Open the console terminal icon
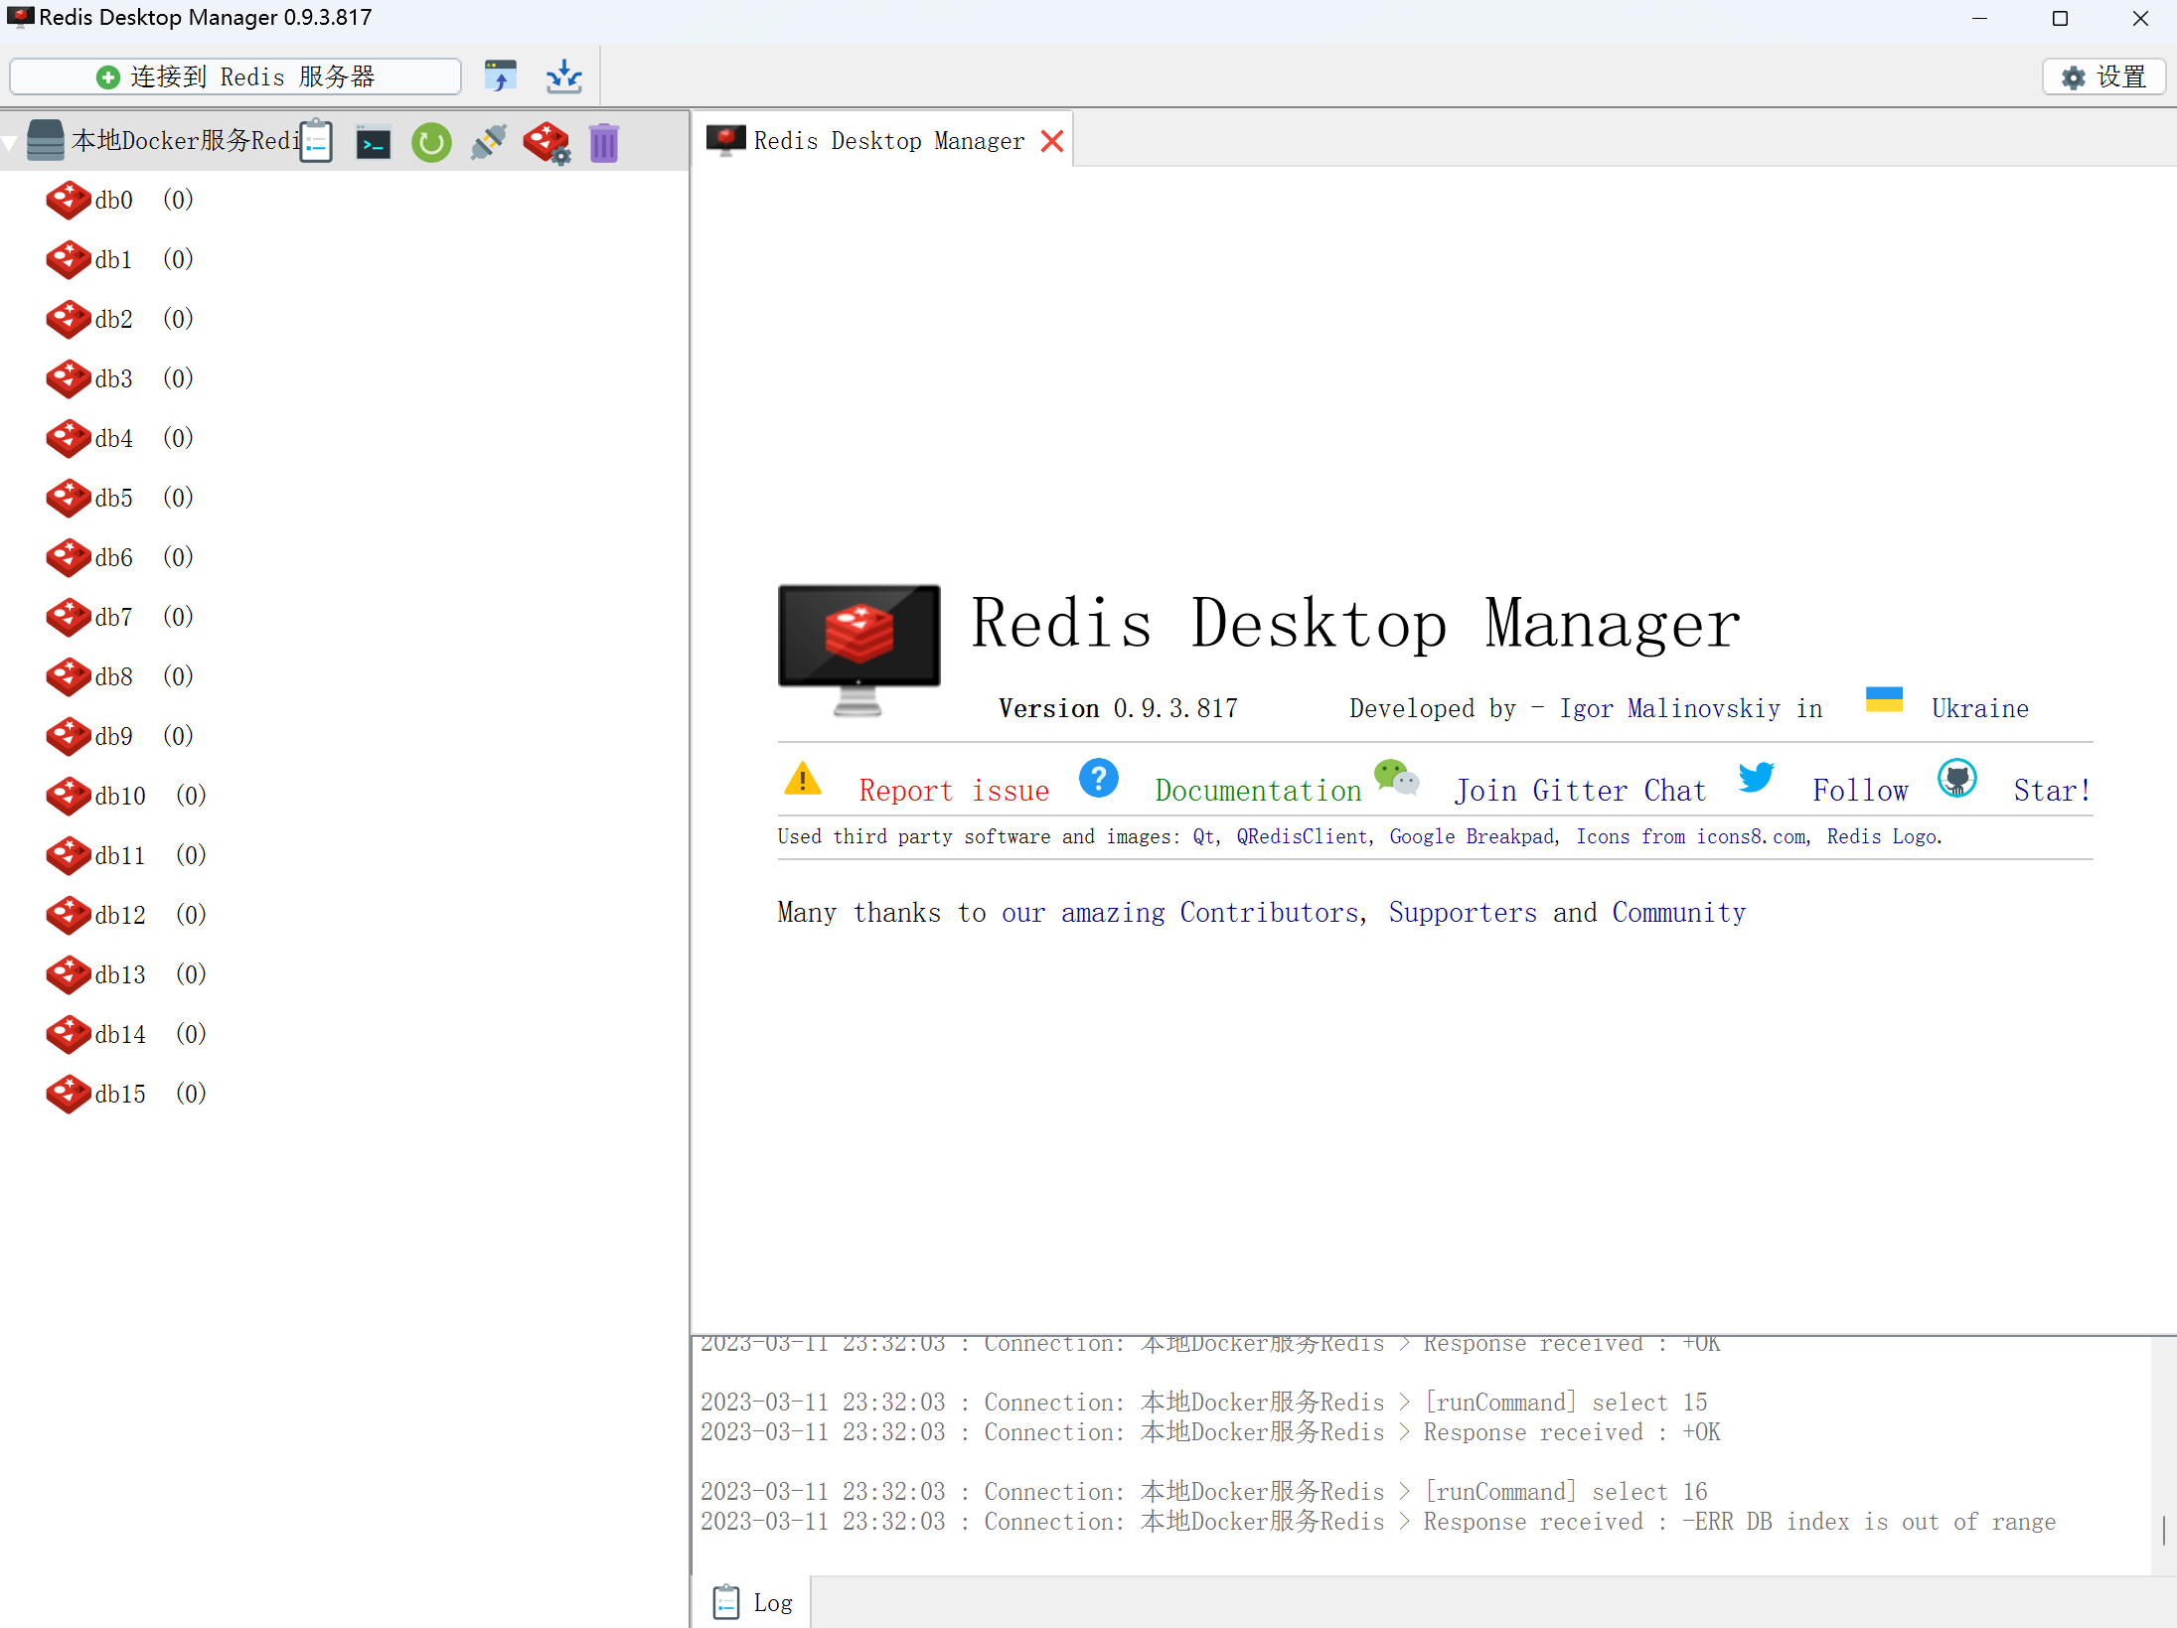 coord(374,144)
